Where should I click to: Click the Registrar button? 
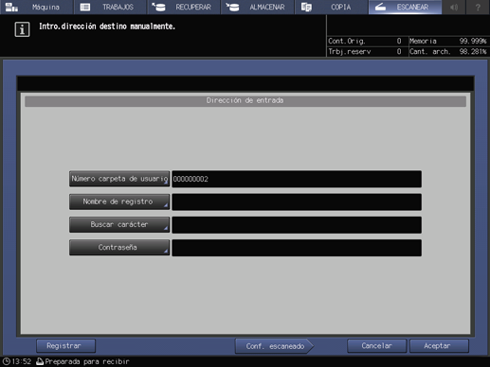click(65, 346)
